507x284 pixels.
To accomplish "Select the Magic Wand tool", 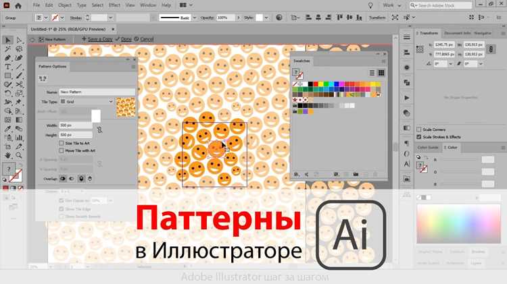I will (x=7, y=49).
